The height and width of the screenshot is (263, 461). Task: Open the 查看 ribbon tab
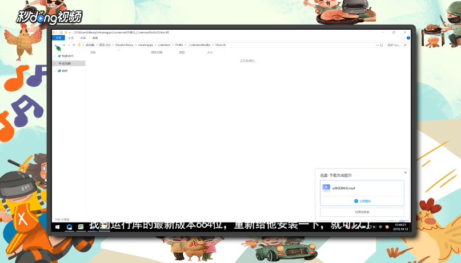coord(95,38)
